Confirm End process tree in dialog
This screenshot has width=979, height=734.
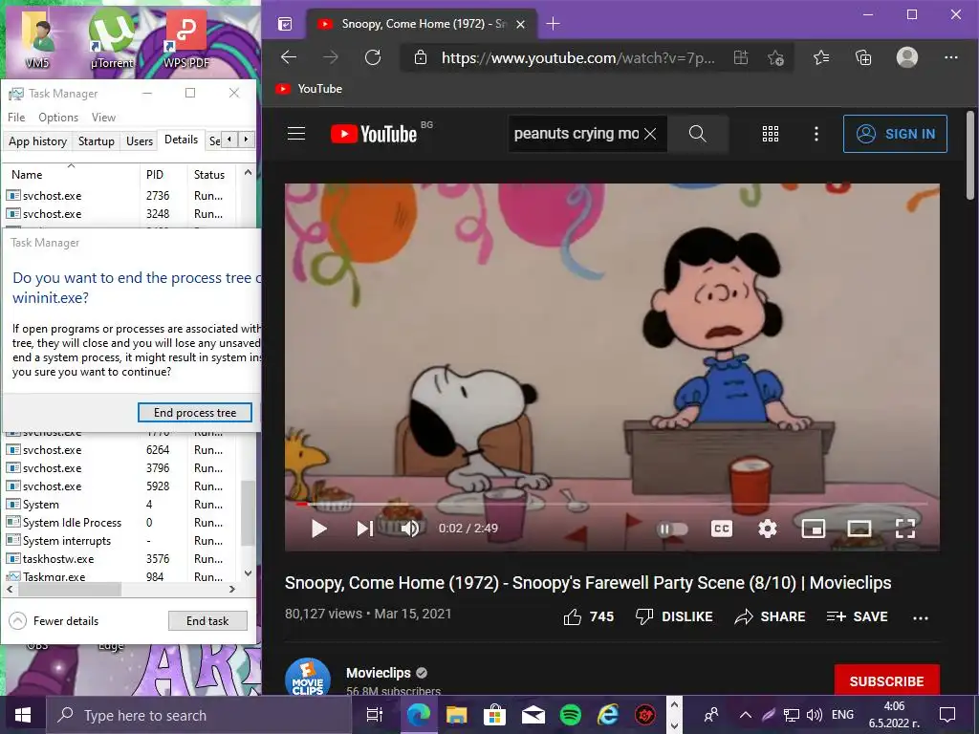(x=195, y=413)
